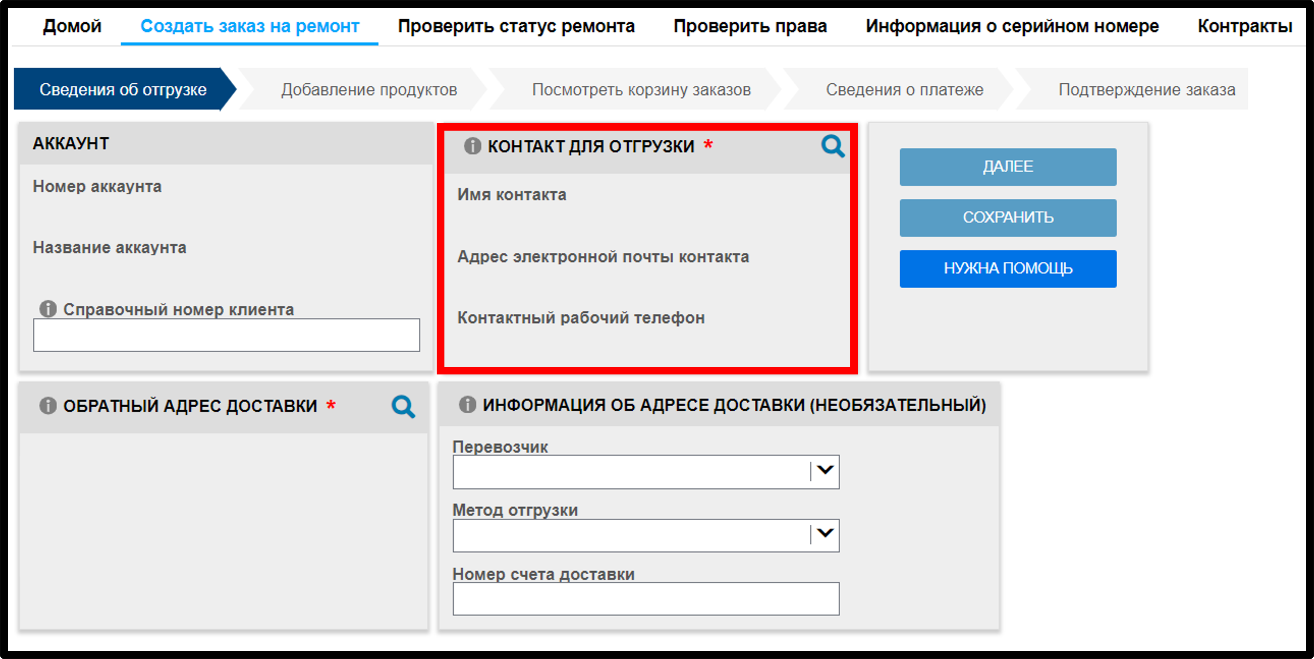1314x659 pixels.
Task: Click the Имя контакта label
Action: [x=511, y=195]
